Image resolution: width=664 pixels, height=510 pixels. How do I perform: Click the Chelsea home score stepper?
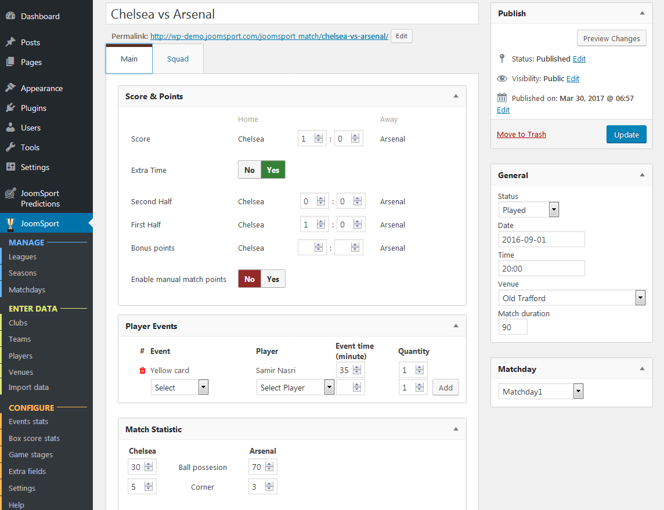click(319, 139)
